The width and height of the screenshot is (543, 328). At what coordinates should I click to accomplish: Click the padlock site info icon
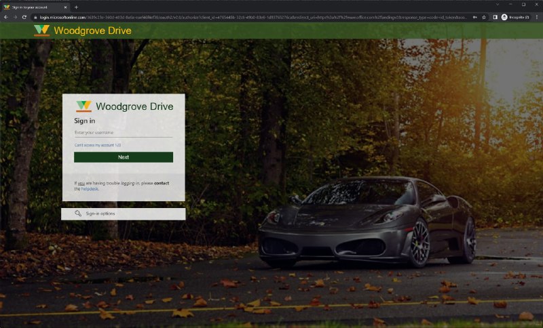click(35, 17)
